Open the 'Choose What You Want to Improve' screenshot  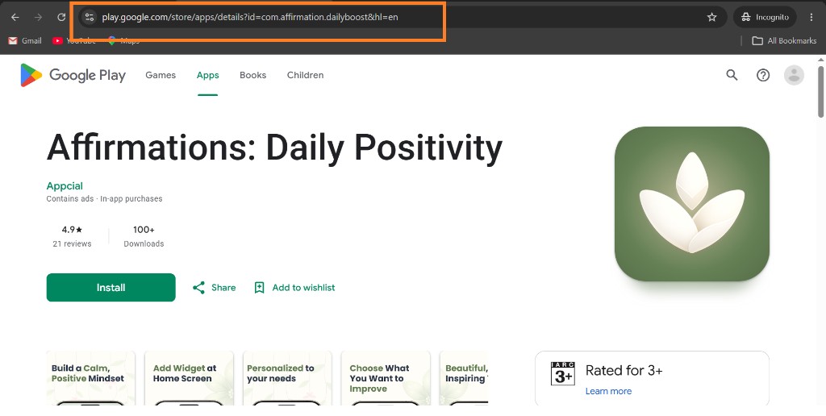386,378
